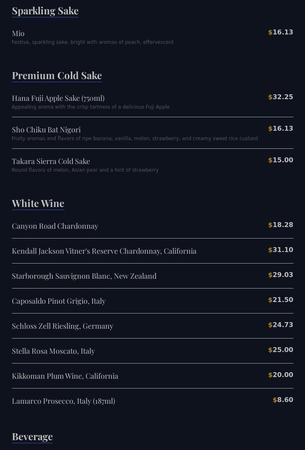Choose Stella Rosa Moscato, Italy

152,351
